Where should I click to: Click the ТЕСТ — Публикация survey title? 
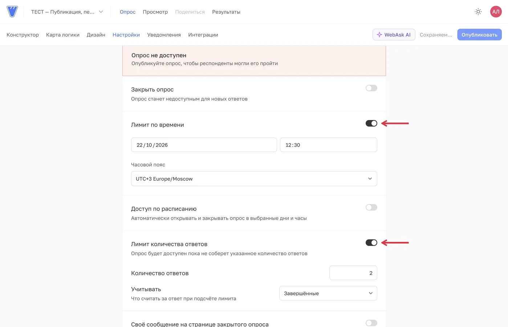pyautogui.click(x=62, y=12)
